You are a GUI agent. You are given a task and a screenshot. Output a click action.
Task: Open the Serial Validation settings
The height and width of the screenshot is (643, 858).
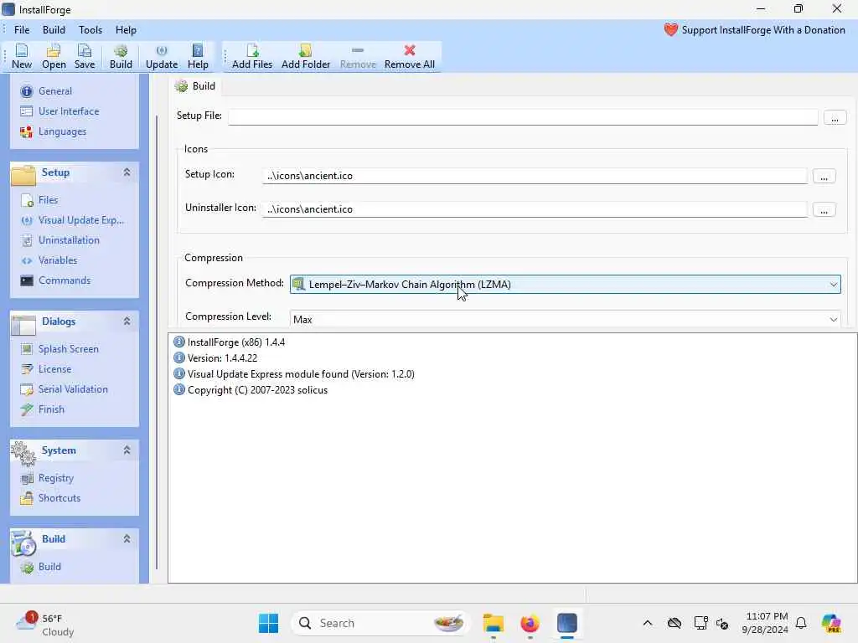pos(73,390)
